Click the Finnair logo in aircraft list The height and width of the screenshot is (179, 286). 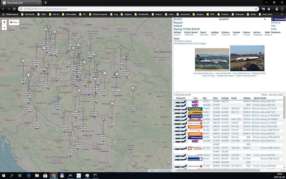point(195,159)
